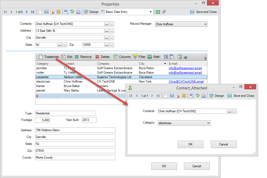
Task: Click the sort A-Z icon in grid toolbar
Action: pos(166,57)
